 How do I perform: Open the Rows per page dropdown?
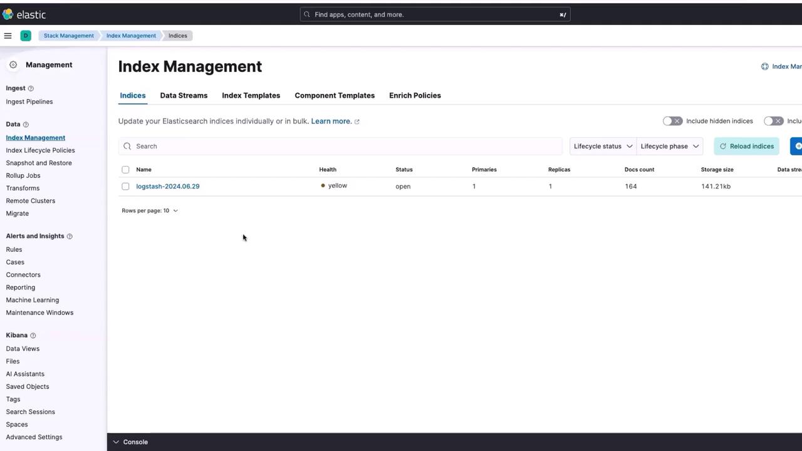pos(150,210)
